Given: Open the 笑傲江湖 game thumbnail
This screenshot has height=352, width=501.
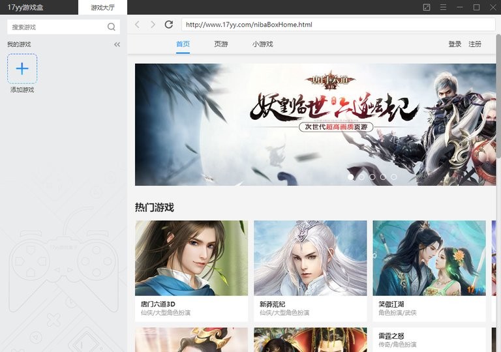Looking at the screenshot, I should pos(429,258).
